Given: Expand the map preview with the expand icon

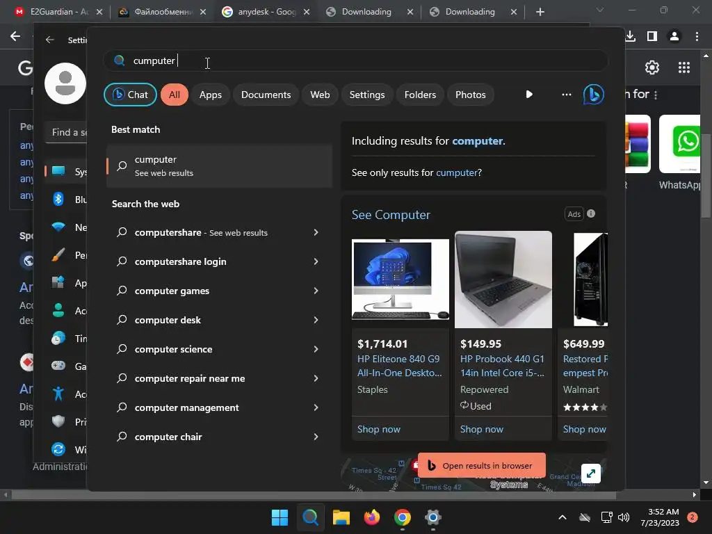Looking at the screenshot, I should pos(591,474).
